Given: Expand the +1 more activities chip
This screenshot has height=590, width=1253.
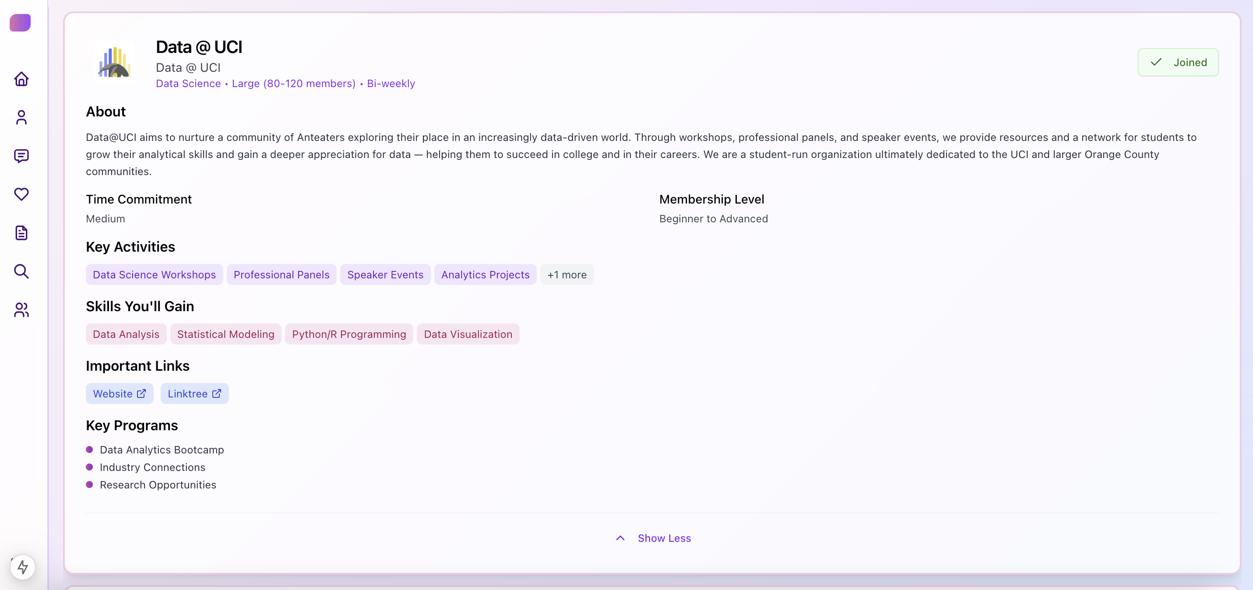Looking at the screenshot, I should click(566, 275).
